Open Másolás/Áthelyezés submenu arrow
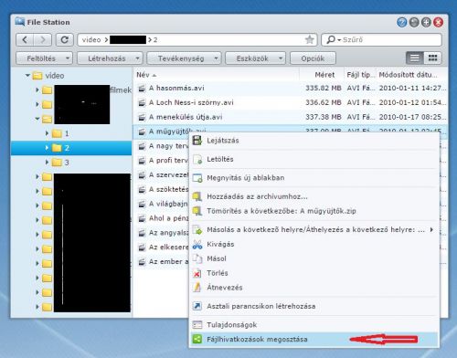Screen dimensions: 457x358 (431, 229)
